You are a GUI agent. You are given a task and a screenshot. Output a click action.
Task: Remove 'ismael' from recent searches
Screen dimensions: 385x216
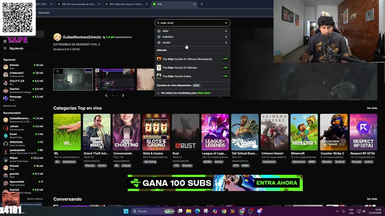pos(226,42)
